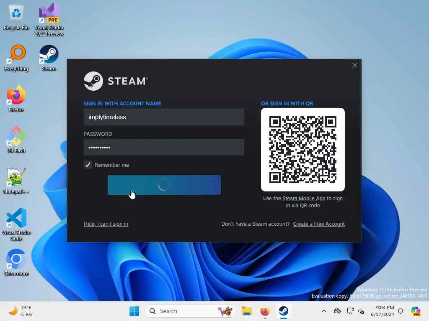Open the weather widget showing 73°F

(21, 311)
